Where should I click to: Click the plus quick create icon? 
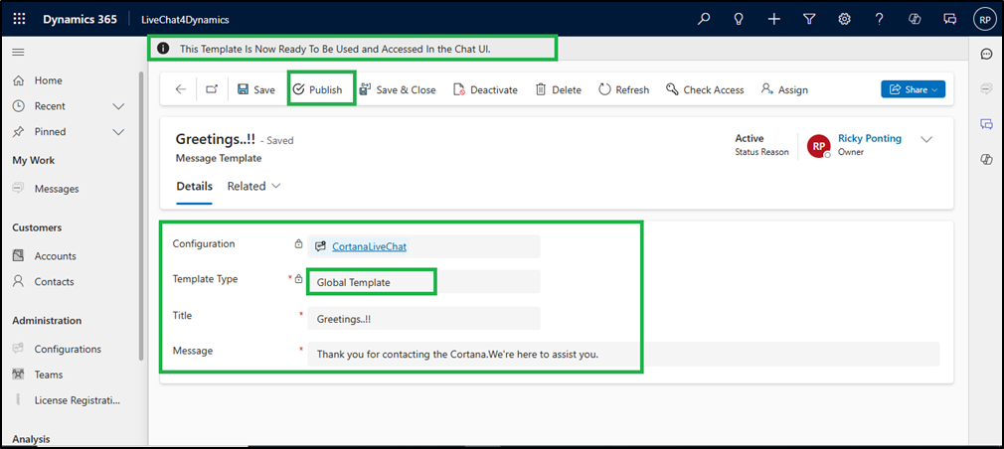tap(774, 18)
